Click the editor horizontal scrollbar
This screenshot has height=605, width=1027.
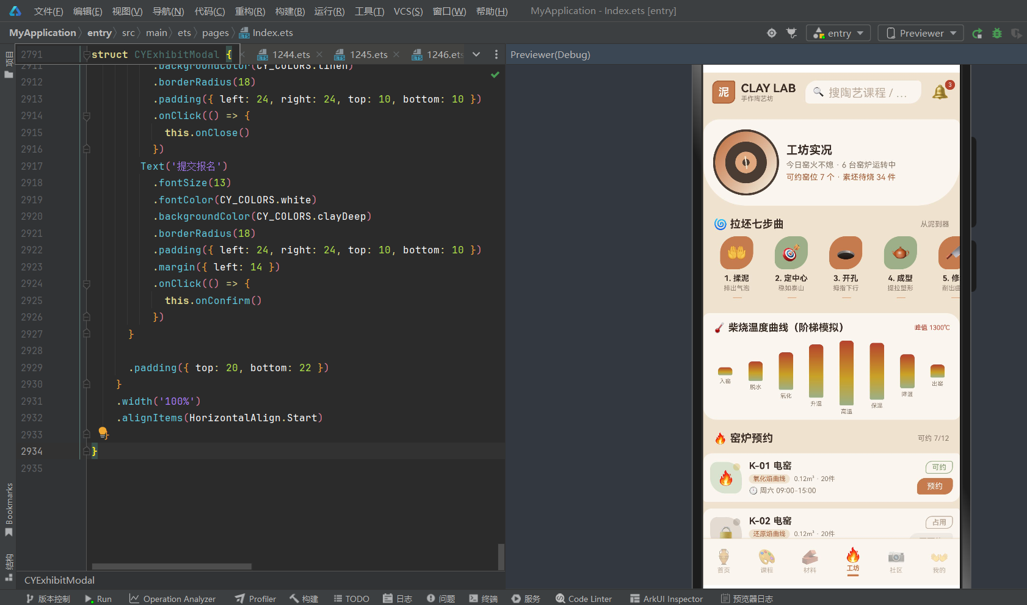pyautogui.click(x=172, y=567)
